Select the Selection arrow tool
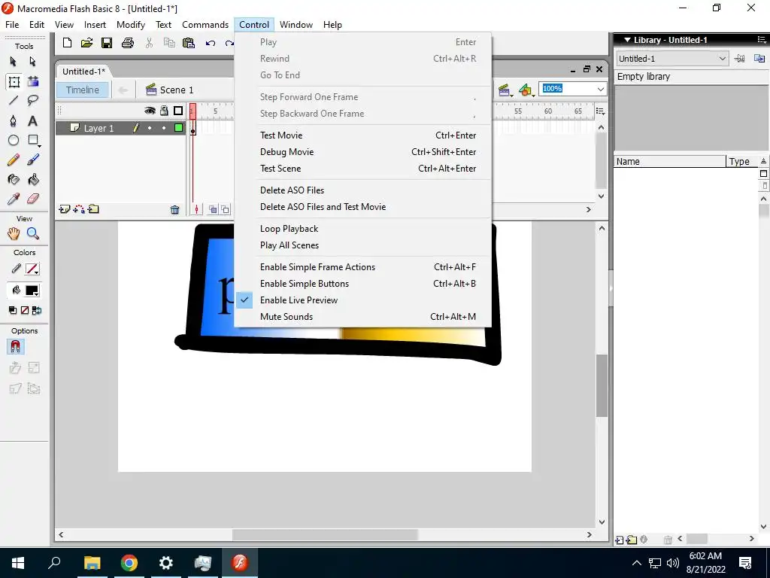This screenshot has height=578, width=770. point(14,62)
